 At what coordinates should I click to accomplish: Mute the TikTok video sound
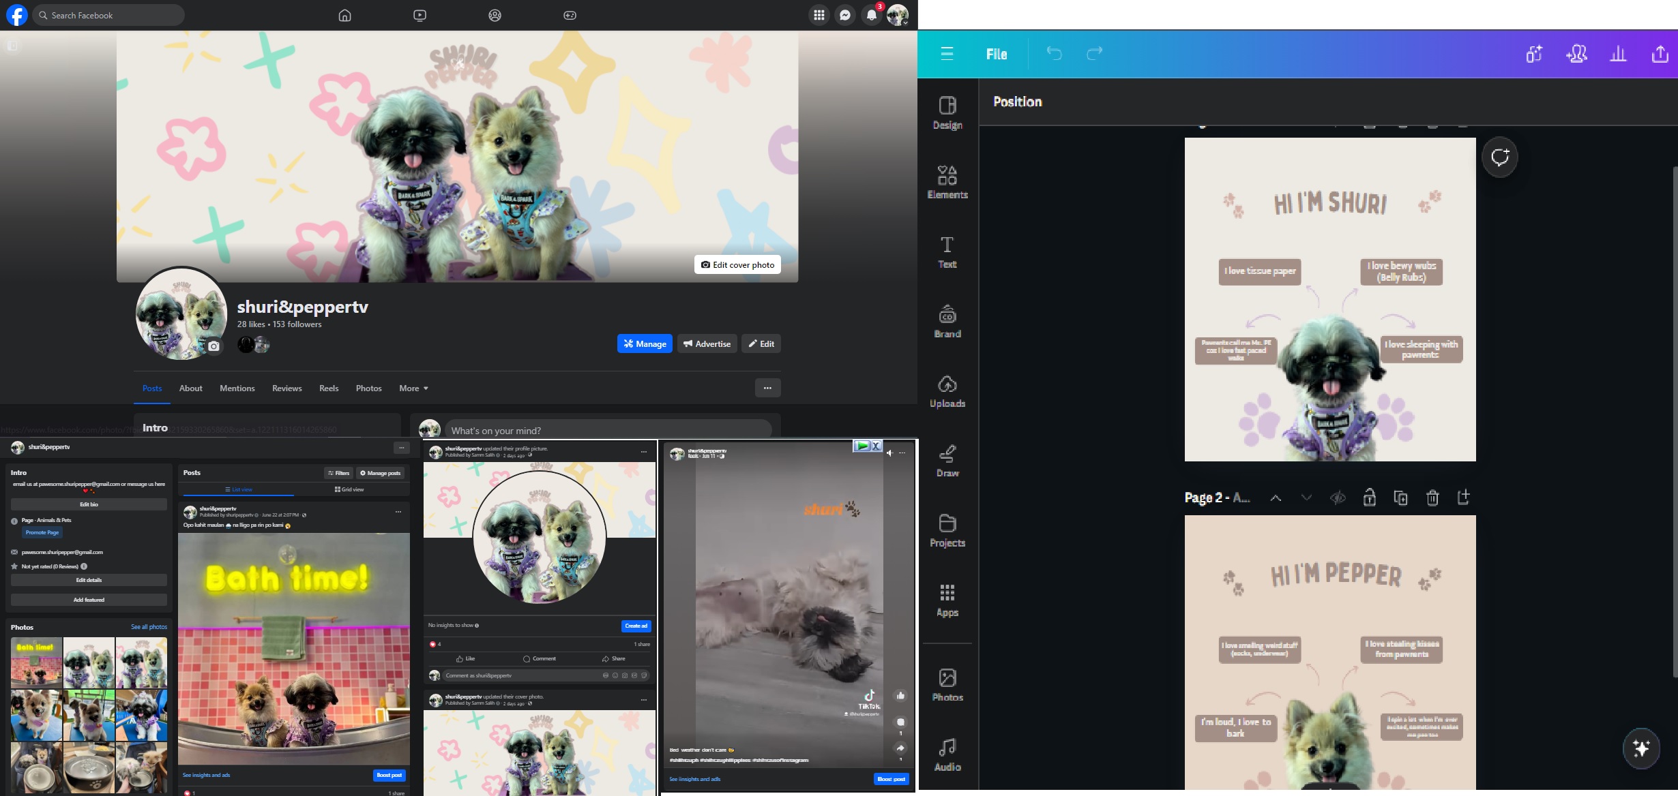pyautogui.click(x=889, y=453)
